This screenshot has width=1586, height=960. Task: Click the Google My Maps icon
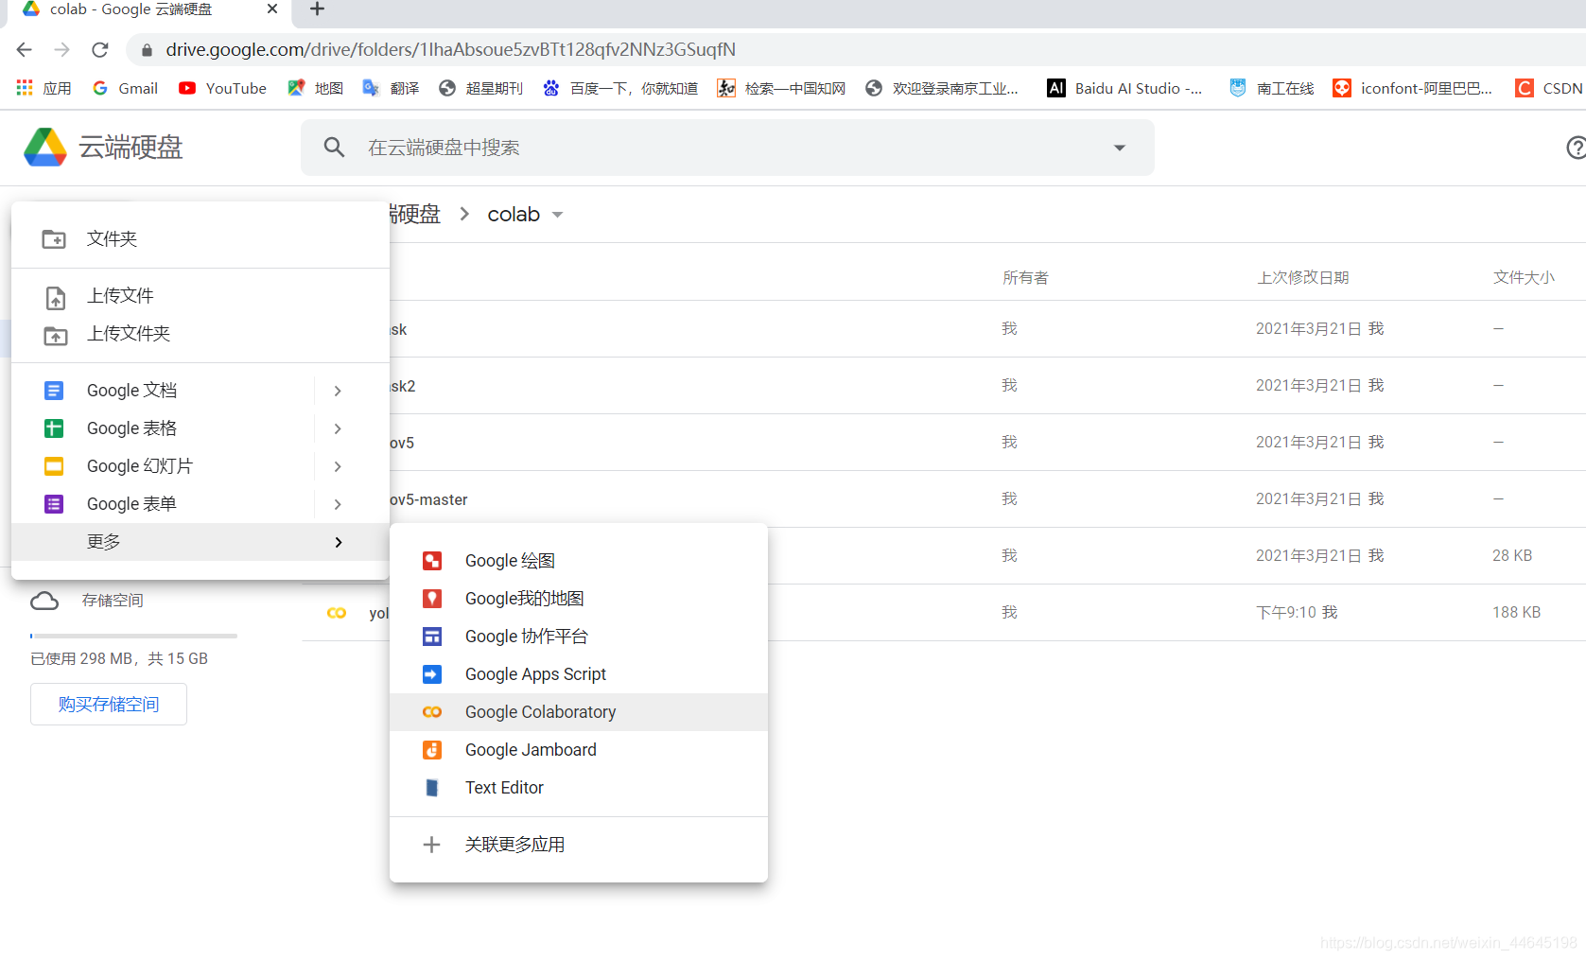click(x=432, y=599)
